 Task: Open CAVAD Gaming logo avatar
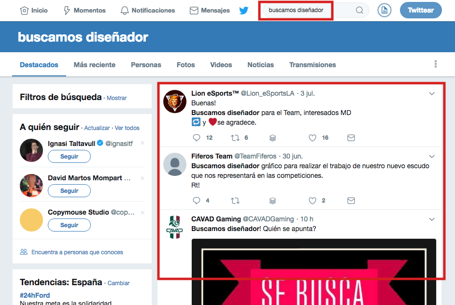pos(175,227)
